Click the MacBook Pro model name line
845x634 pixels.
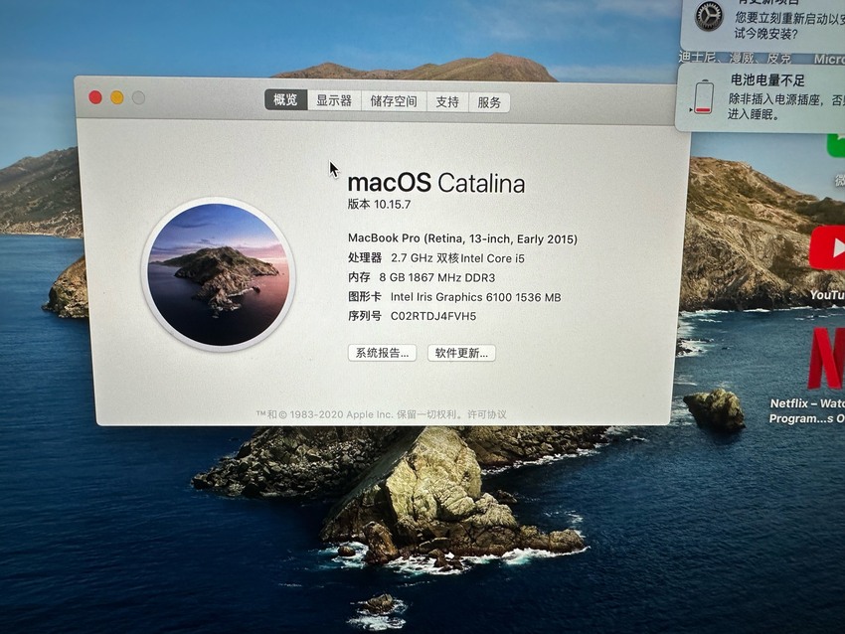(x=462, y=238)
